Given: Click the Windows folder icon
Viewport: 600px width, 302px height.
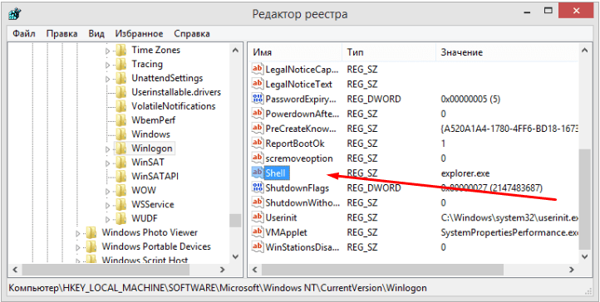Looking at the screenshot, I should click(x=121, y=134).
